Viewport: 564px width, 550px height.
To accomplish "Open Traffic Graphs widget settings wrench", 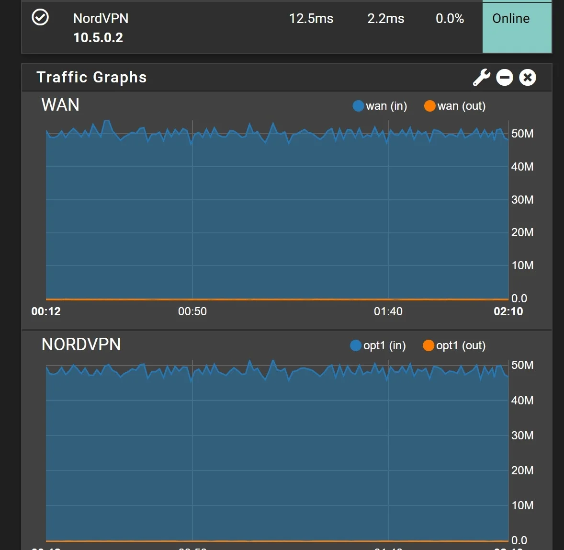I will (x=481, y=78).
